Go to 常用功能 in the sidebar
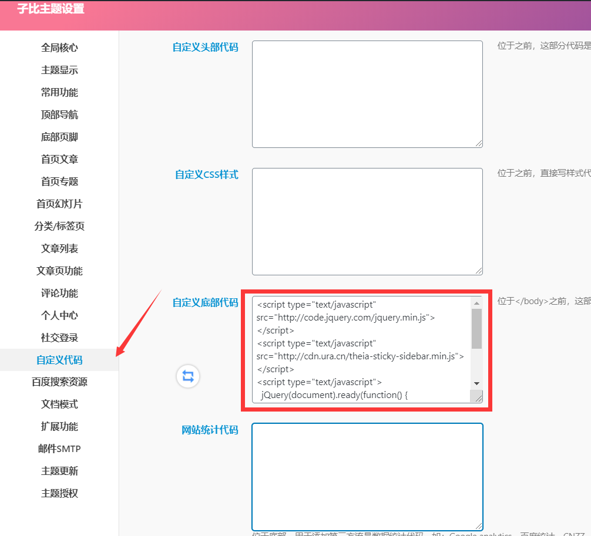 pos(59,92)
